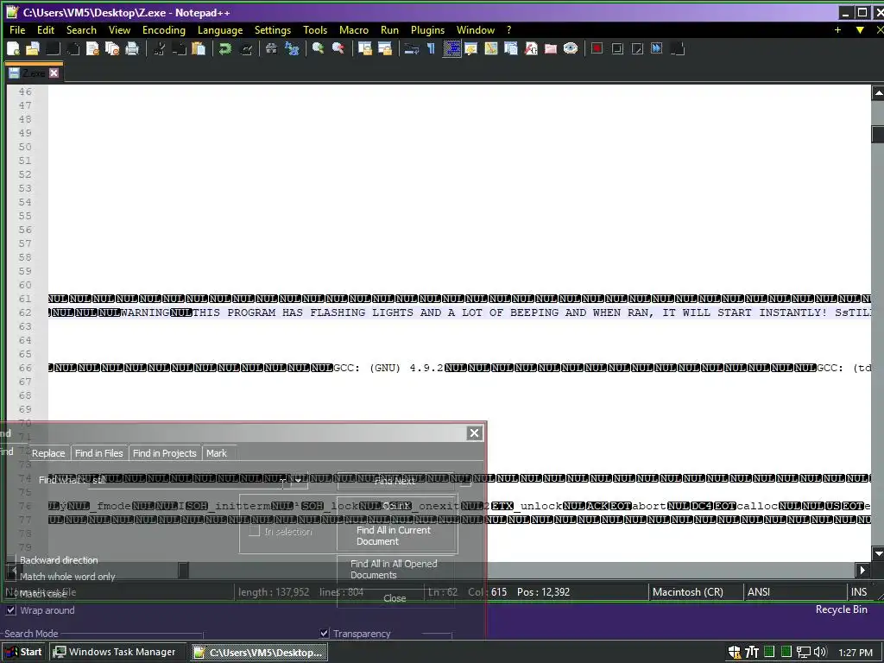Open the Windows Start button
This screenshot has width=884, height=663.
coord(24,652)
